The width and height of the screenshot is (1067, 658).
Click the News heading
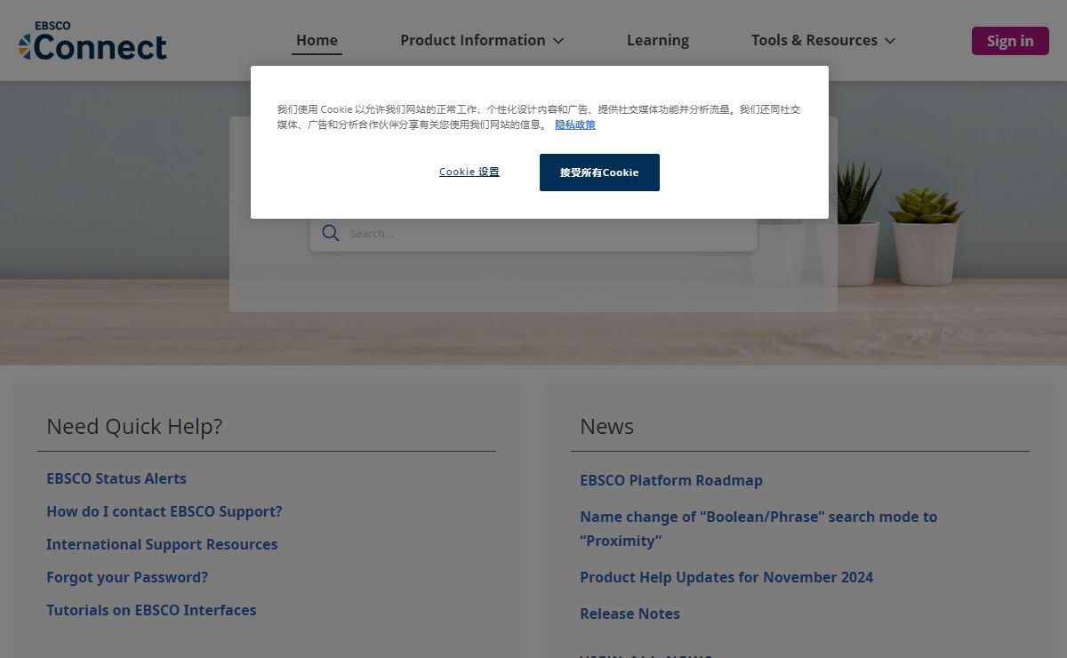607,427
